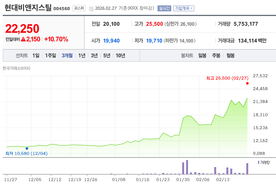
Task: Select the 1주일 line chart tab
Action: [50, 55]
